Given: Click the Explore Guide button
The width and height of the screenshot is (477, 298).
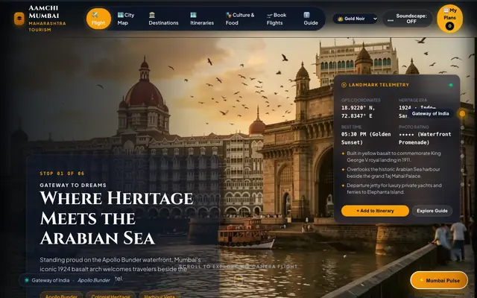Looking at the screenshot, I should coord(432,211).
